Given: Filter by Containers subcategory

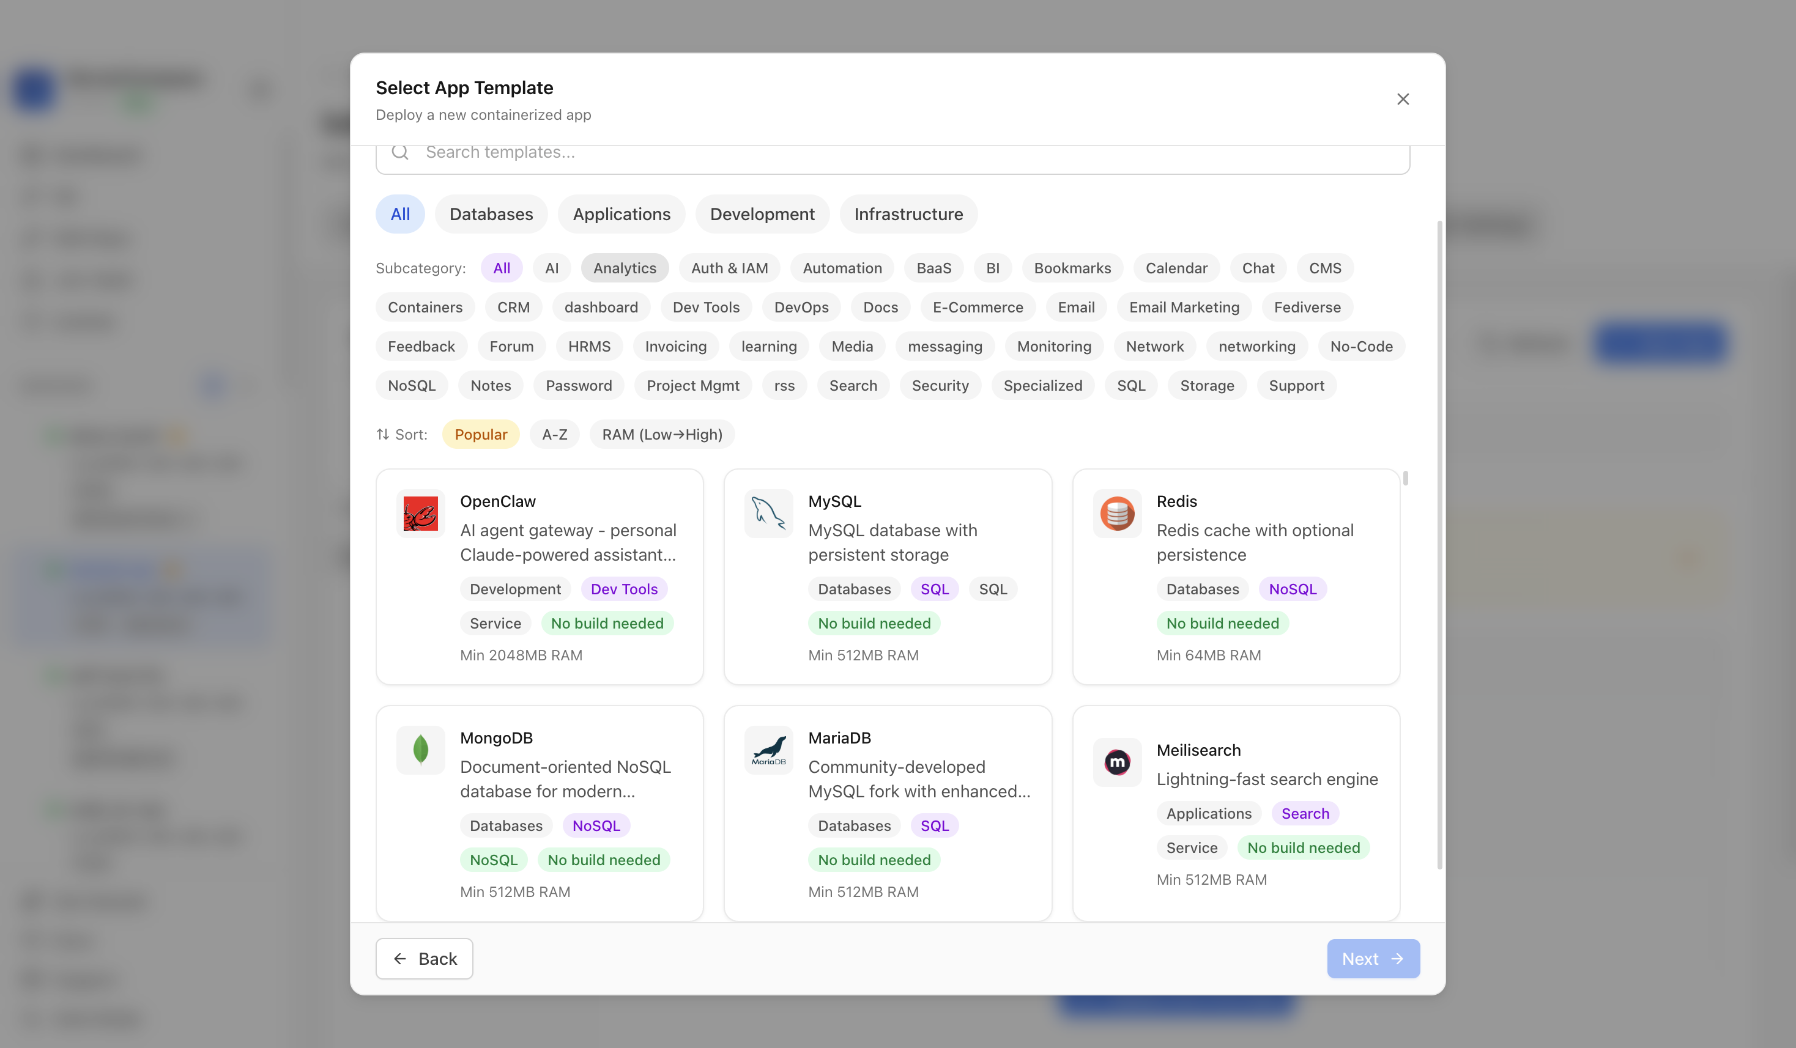Looking at the screenshot, I should coord(425,307).
